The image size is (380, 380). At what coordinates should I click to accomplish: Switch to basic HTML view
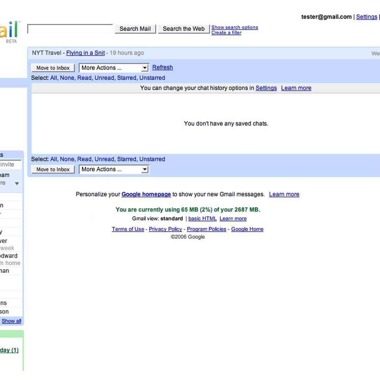[202, 218]
